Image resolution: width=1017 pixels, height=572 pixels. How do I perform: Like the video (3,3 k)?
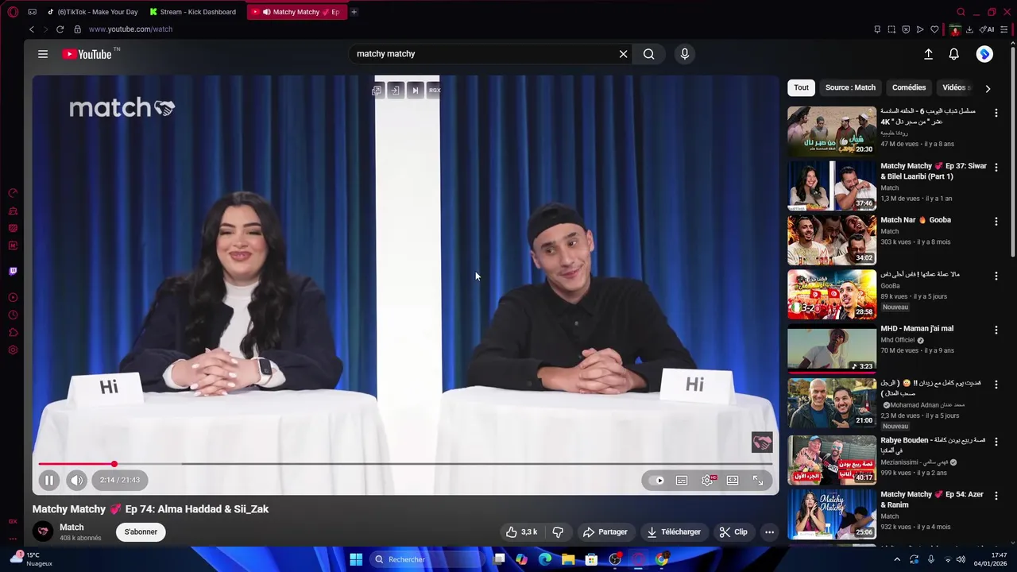(x=521, y=532)
